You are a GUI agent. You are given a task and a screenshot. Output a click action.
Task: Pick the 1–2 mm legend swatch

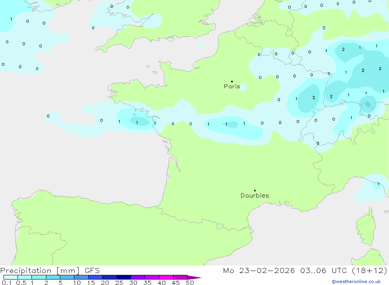point(39,277)
